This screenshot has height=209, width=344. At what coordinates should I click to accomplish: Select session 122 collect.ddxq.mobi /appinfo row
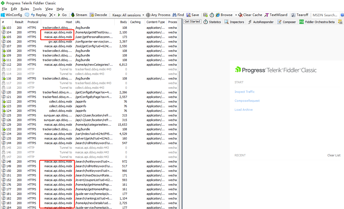pyautogui.click(x=89, y=102)
